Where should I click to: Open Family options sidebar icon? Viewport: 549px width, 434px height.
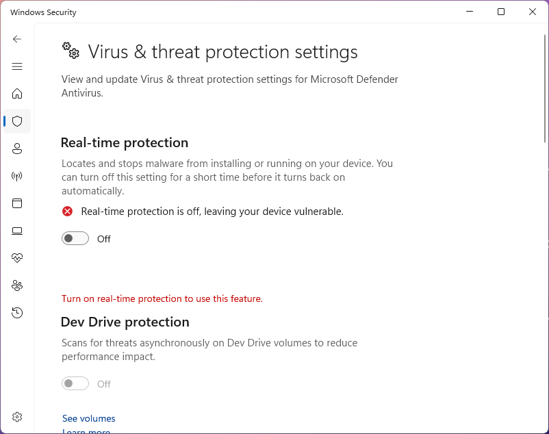[x=17, y=285]
